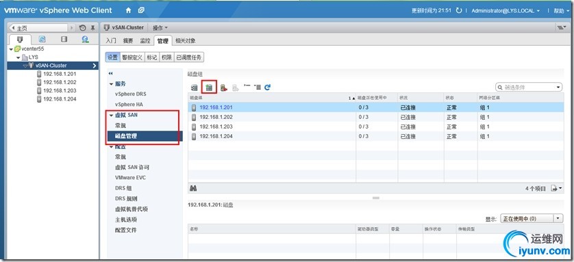Click the greyed-out disk icon in toolbar
574x262 pixels.
click(x=236, y=88)
